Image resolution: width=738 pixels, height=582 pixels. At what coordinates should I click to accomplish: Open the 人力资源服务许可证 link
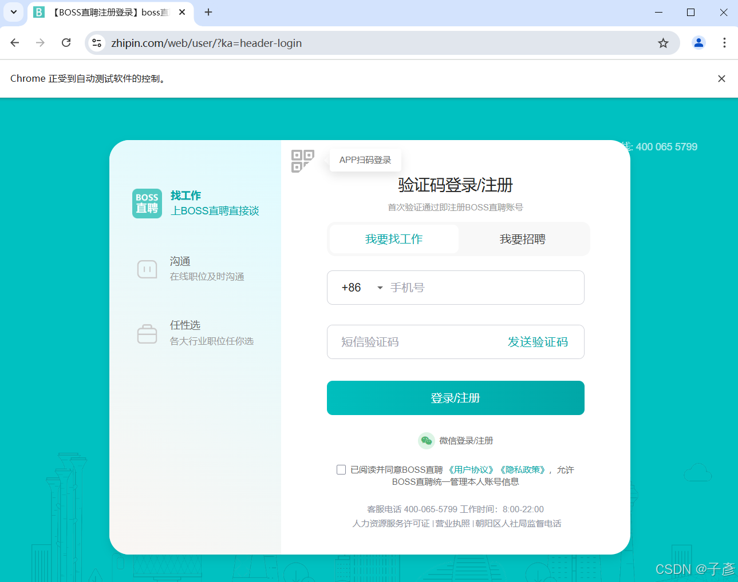click(x=391, y=524)
